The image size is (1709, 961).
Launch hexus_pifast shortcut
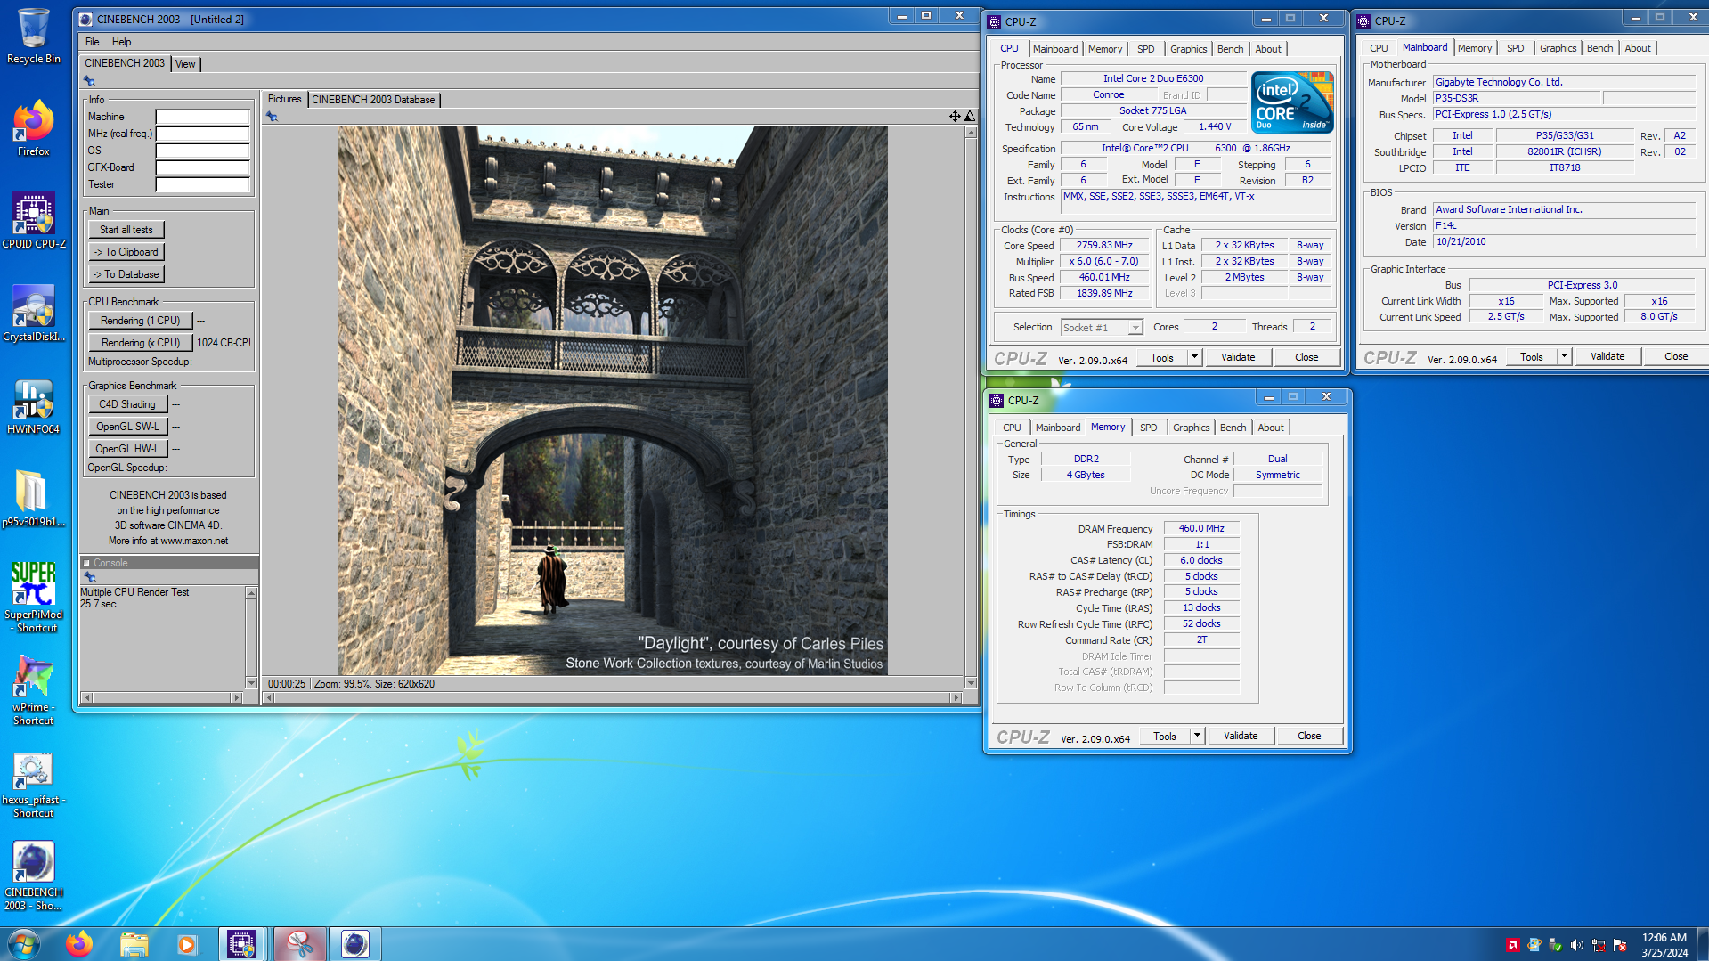[x=34, y=782]
